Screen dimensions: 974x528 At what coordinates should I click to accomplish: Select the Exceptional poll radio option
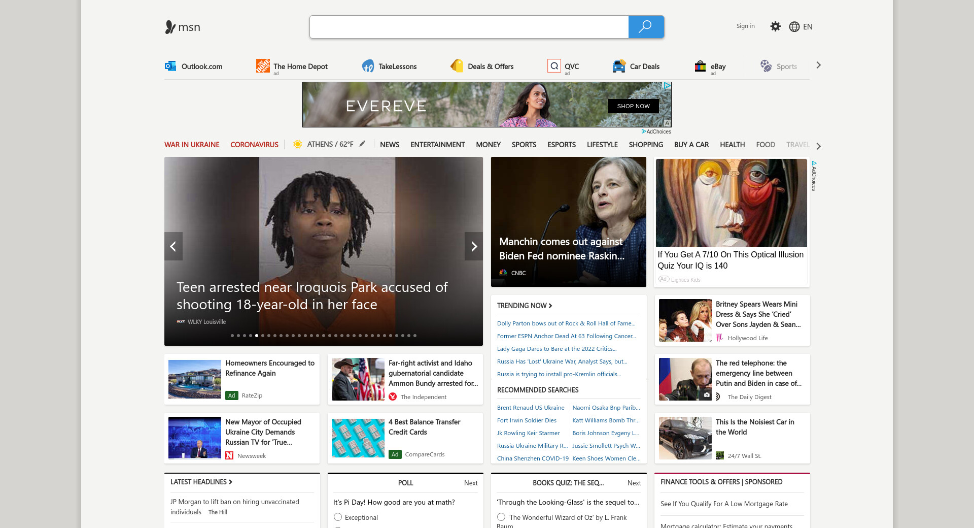(x=338, y=517)
